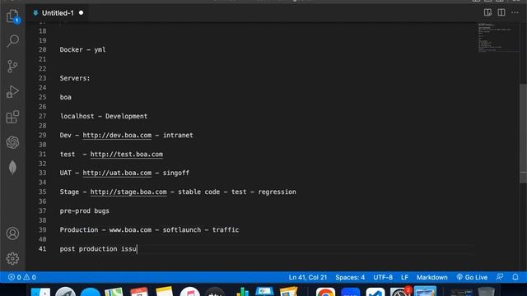Viewport: 527px width, 296px height.
Task: Click the word 'softlaunch' on line 39
Action: 182,230
